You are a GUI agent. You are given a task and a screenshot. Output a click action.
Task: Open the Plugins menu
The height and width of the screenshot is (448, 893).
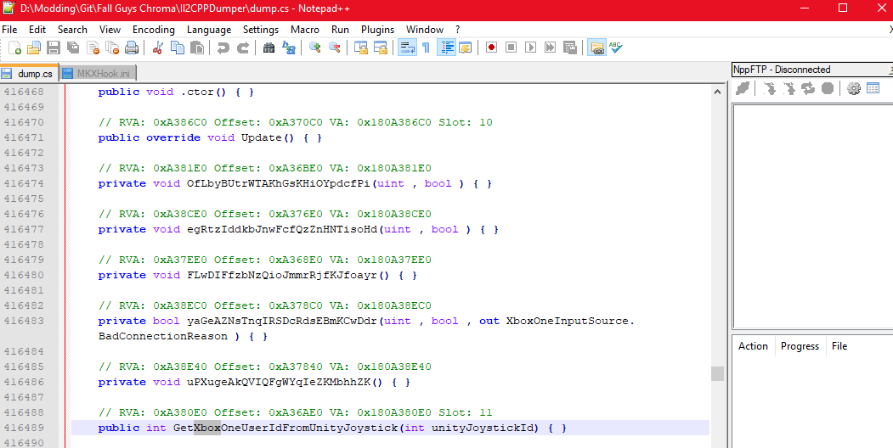[x=377, y=30]
